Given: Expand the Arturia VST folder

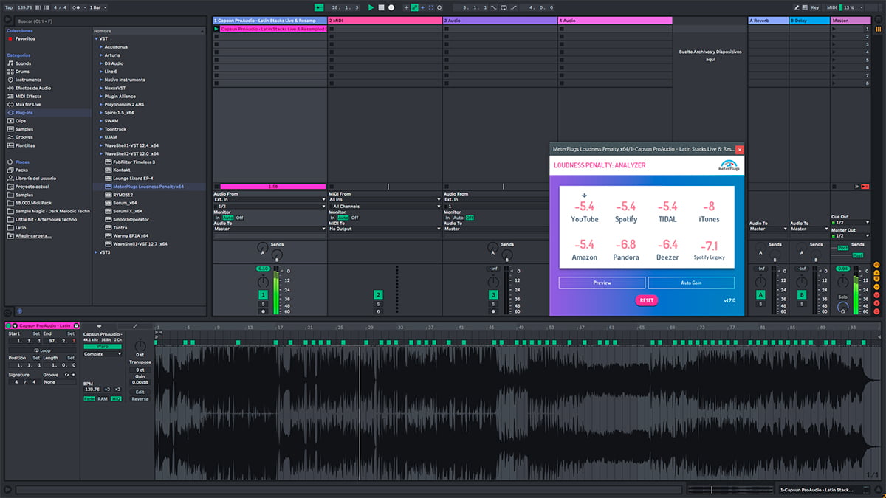Looking at the screenshot, I should pos(101,55).
